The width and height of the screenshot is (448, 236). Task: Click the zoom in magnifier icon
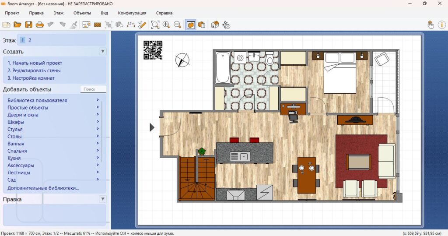tap(166, 25)
